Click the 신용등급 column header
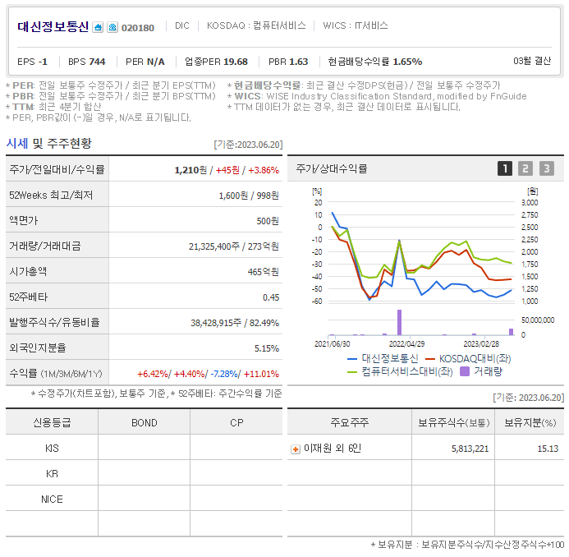Viewport: 569px width, 557px height. pos(52,422)
